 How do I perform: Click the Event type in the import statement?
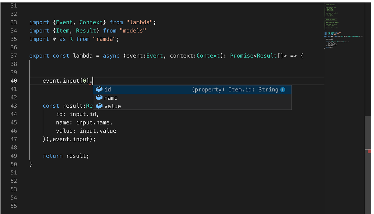point(65,22)
